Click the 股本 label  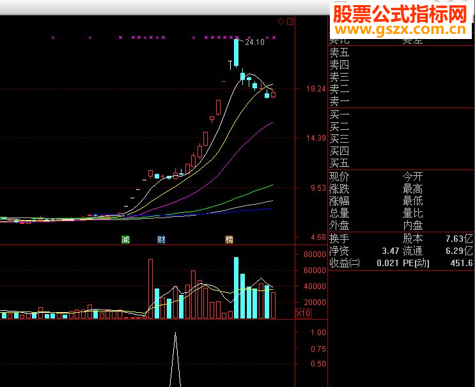412,239
